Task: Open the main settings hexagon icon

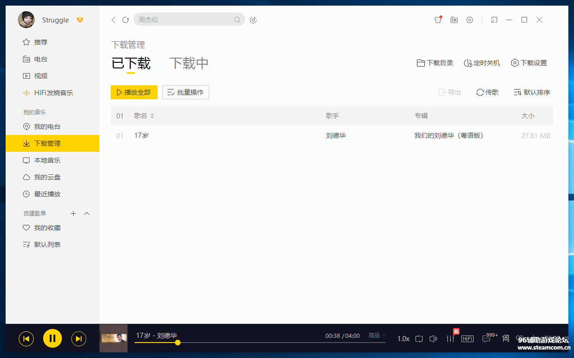Action: point(470,20)
